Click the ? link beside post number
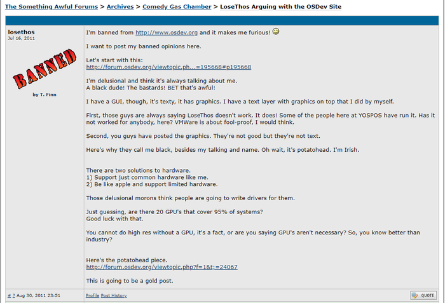445x303 pixels. (x=13, y=295)
